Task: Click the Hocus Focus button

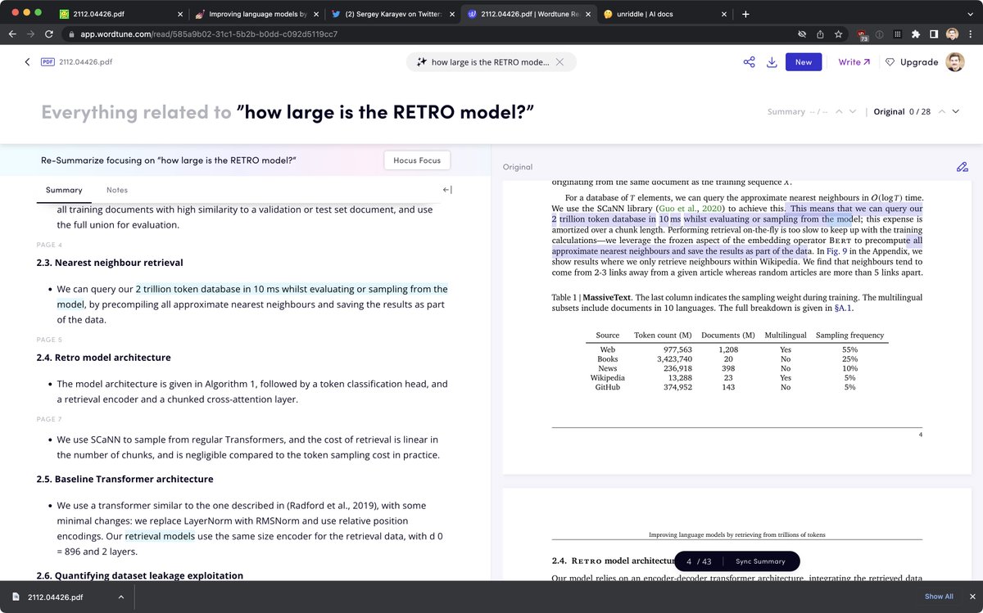Action: (417, 160)
